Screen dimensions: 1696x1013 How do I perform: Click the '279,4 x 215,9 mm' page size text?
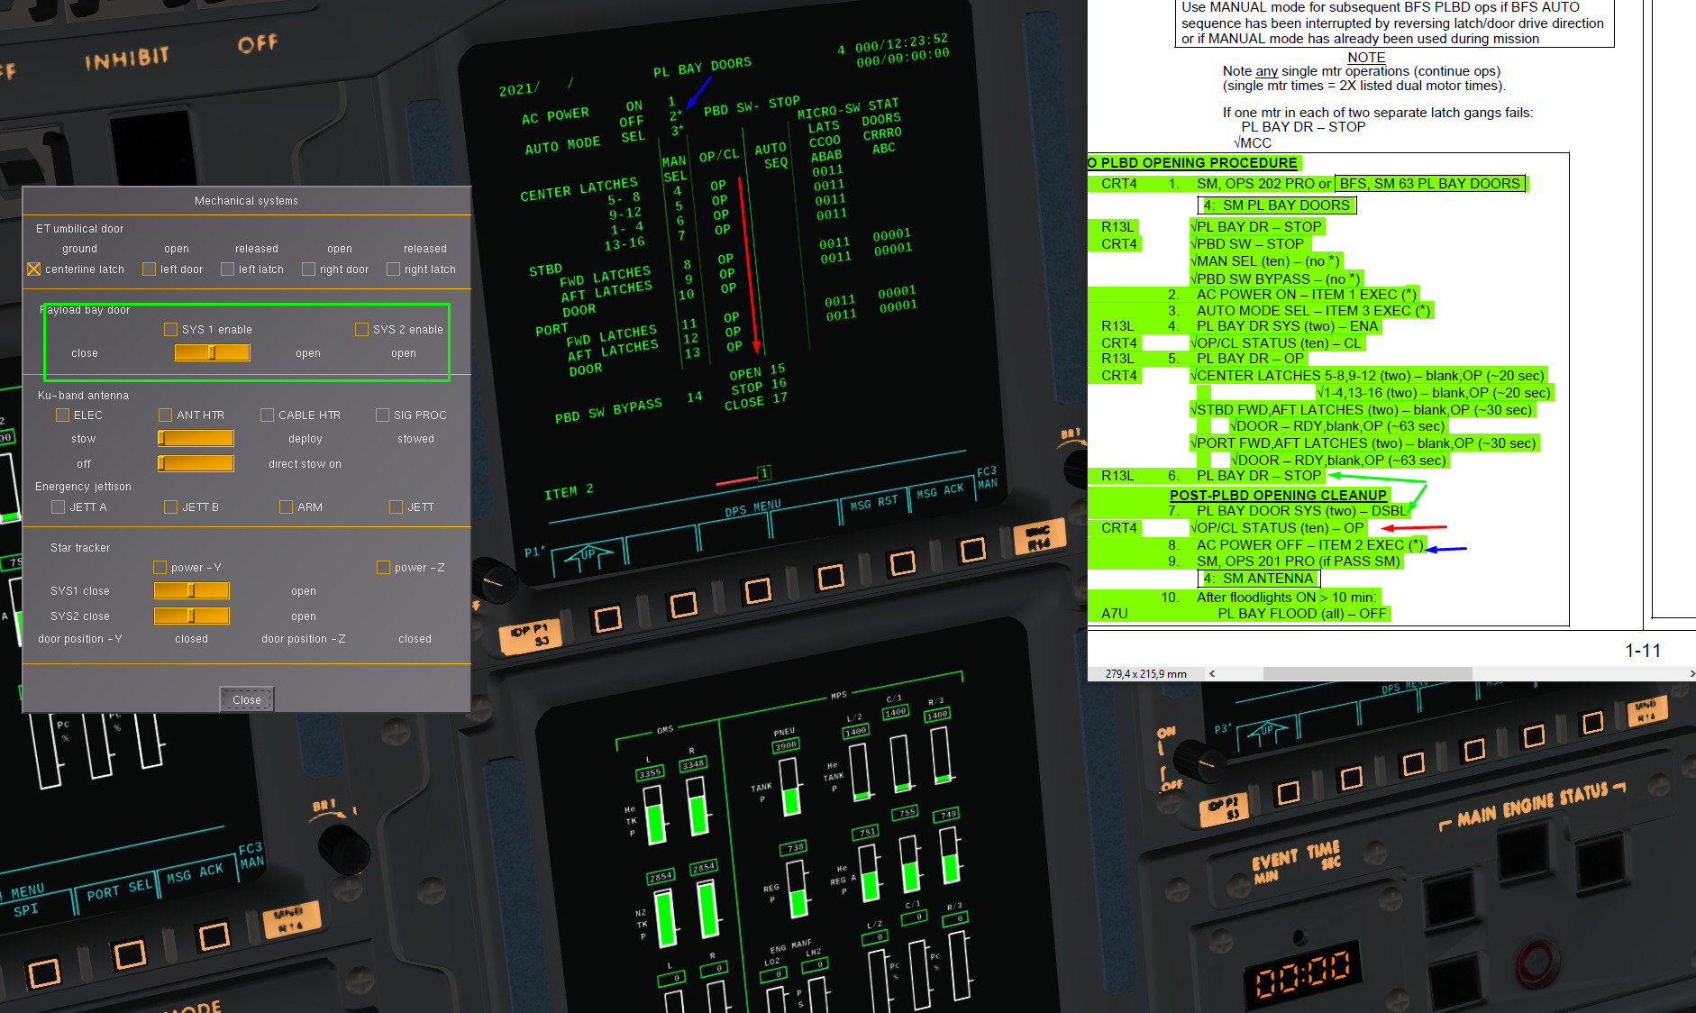(1145, 674)
